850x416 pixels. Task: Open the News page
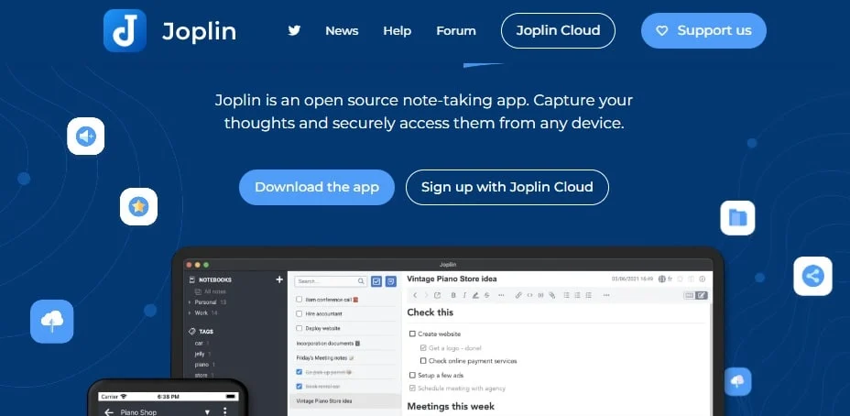point(342,31)
